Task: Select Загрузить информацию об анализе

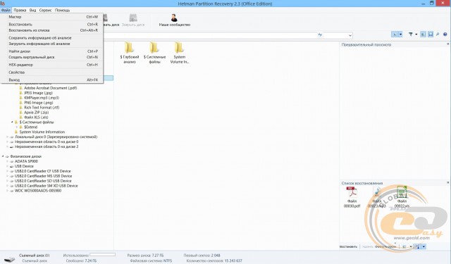Action: 51,44
